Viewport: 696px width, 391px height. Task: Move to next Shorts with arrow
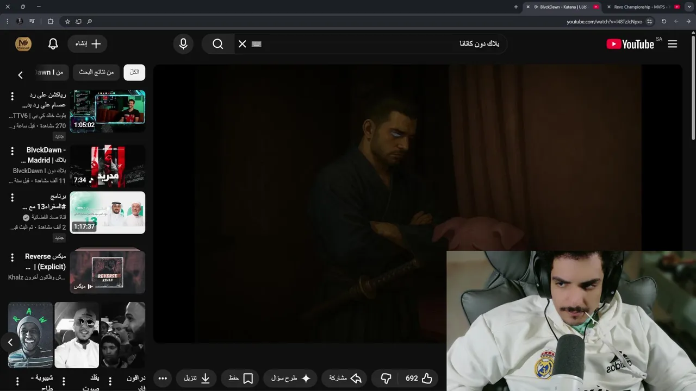point(10,342)
